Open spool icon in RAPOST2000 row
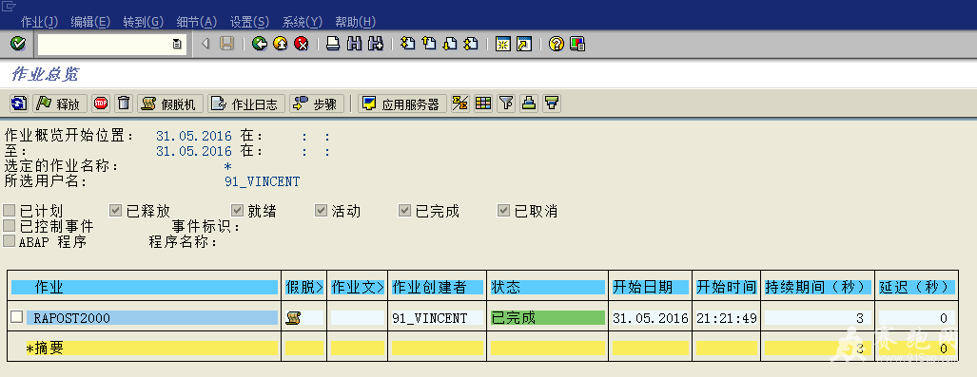This screenshot has width=977, height=377. coord(292,318)
